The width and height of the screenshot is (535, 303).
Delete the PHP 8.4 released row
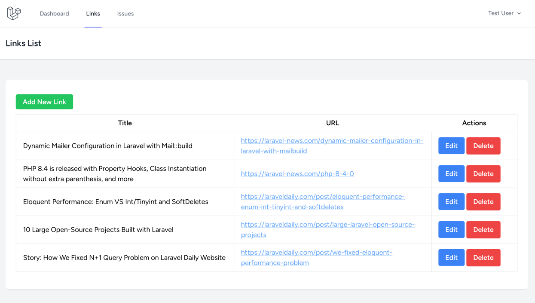pos(483,174)
